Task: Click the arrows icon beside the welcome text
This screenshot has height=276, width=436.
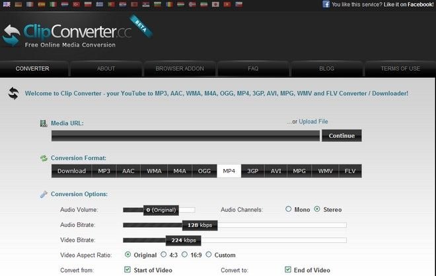Action: point(14,93)
